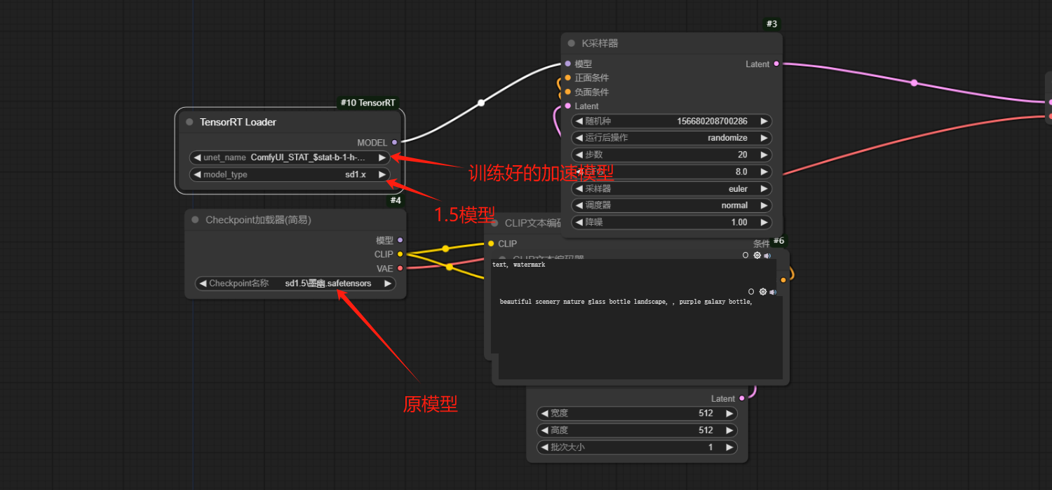Select previous unet_name with the left arrow

(x=198, y=157)
